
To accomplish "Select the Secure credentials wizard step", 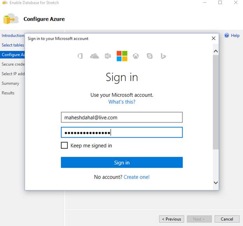I will click(x=13, y=64).
